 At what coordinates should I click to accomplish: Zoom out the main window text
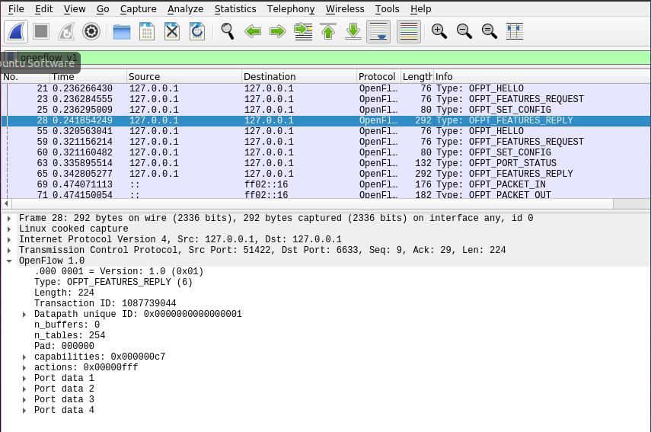pyautogui.click(x=464, y=31)
